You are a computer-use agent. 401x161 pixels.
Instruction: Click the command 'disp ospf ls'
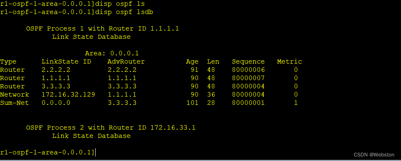point(120,4)
